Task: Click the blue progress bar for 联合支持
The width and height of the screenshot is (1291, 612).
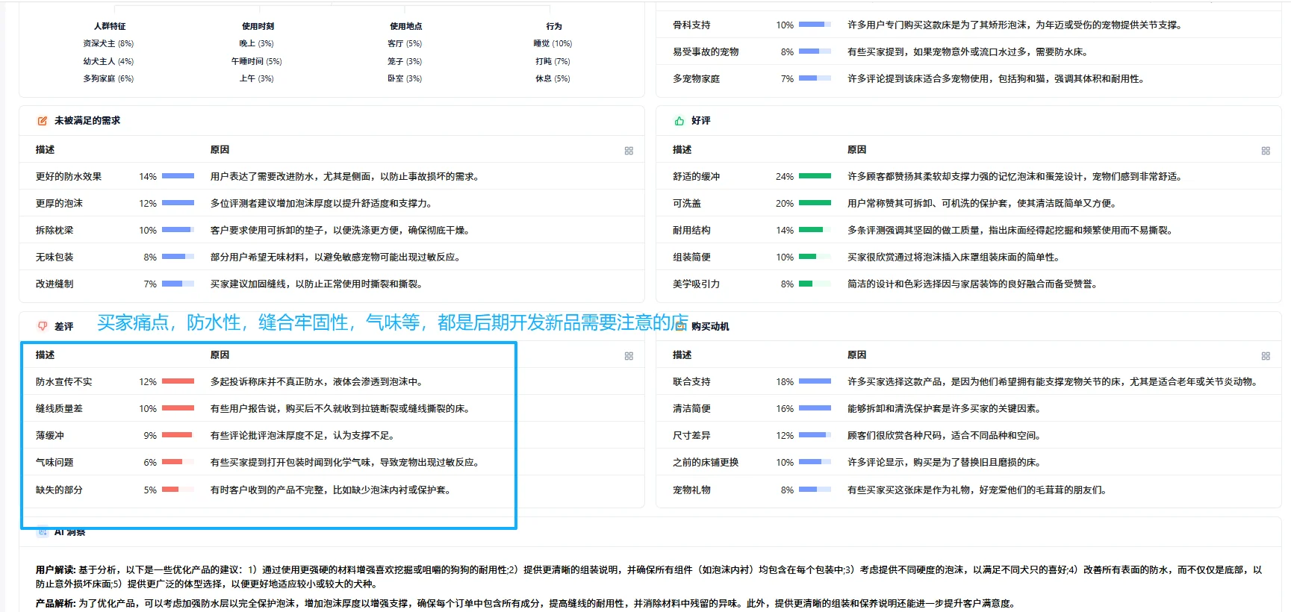Action: click(815, 381)
